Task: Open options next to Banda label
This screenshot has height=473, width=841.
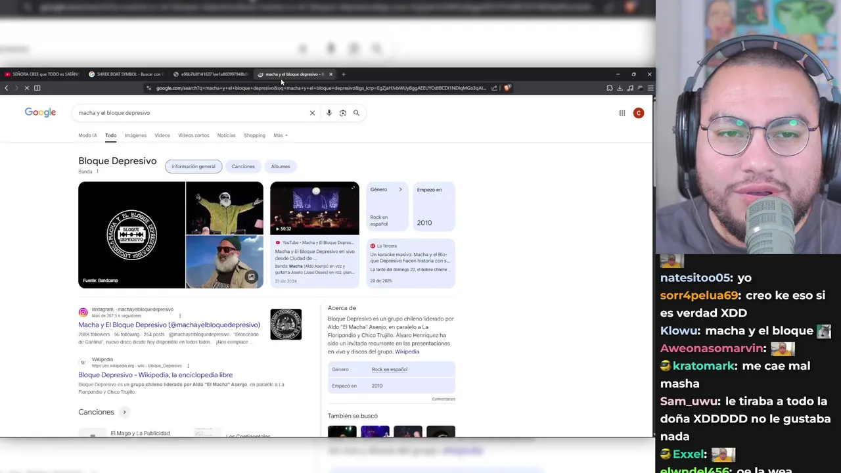Action: click(97, 171)
